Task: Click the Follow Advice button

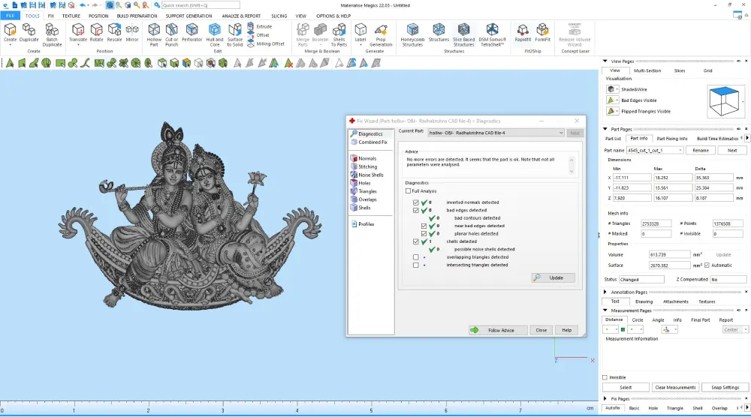Action: (x=498, y=330)
